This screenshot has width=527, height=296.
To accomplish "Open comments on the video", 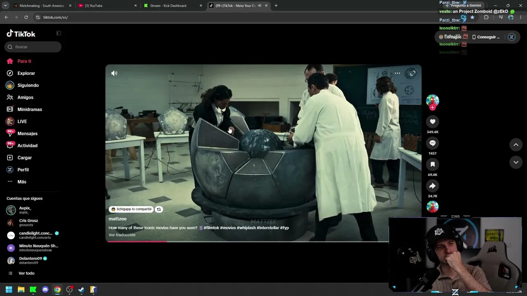I will tap(432, 143).
